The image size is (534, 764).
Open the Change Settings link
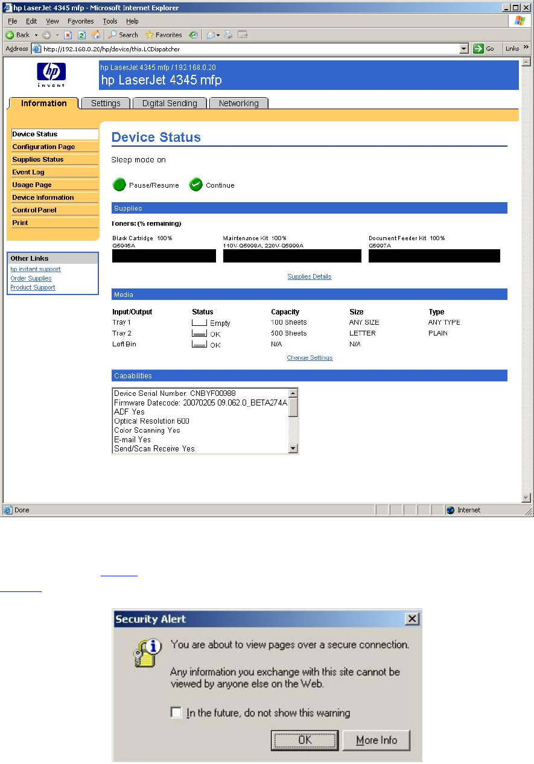click(x=310, y=358)
